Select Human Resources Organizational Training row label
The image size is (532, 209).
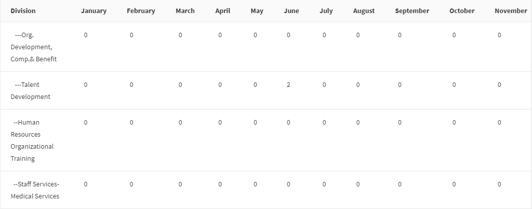(x=32, y=140)
